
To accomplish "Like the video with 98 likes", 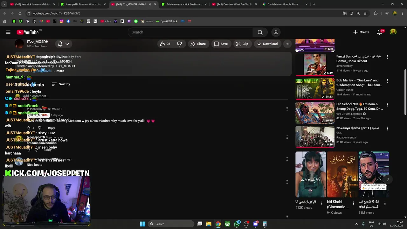I will pyautogui.click(x=165, y=44).
